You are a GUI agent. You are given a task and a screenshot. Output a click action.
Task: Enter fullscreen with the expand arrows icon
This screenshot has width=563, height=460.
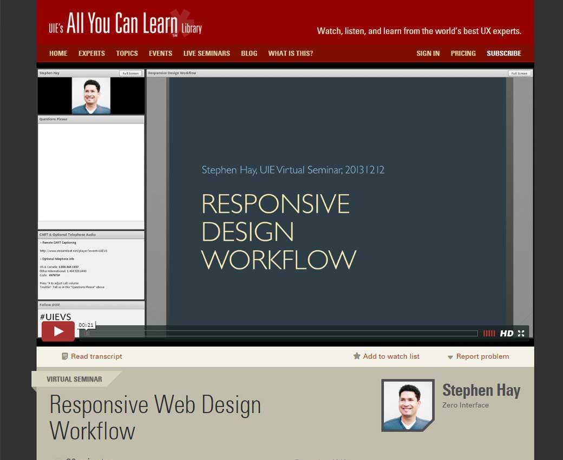click(x=521, y=333)
